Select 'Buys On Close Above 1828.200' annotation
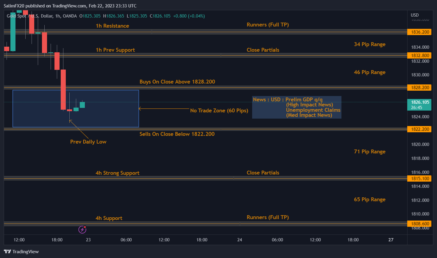The height and width of the screenshot is (258, 437). 177,82
